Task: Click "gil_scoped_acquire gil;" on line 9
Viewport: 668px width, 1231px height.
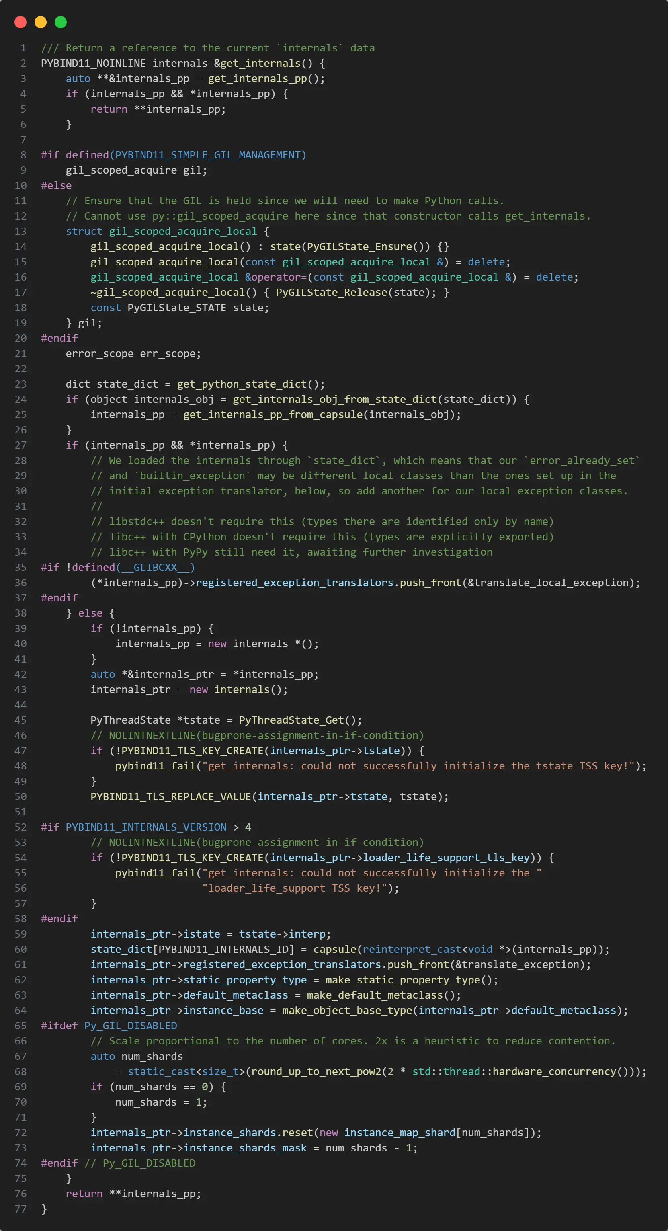Action: coord(137,170)
